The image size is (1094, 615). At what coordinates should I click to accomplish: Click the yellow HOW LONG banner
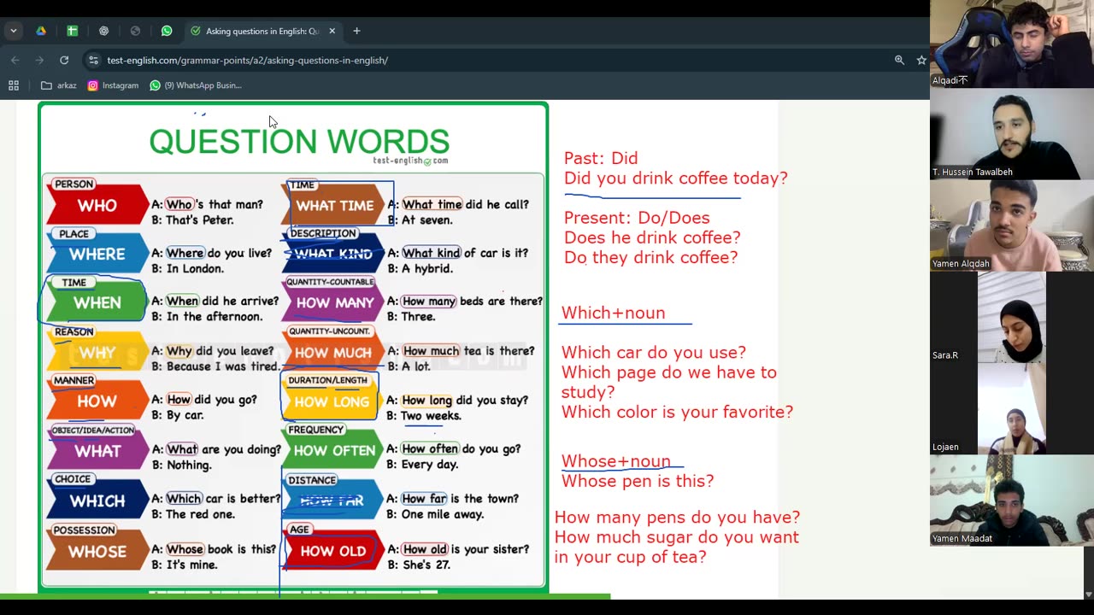(x=332, y=401)
